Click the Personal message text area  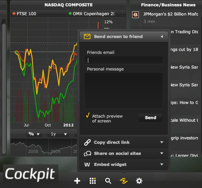click(x=124, y=91)
